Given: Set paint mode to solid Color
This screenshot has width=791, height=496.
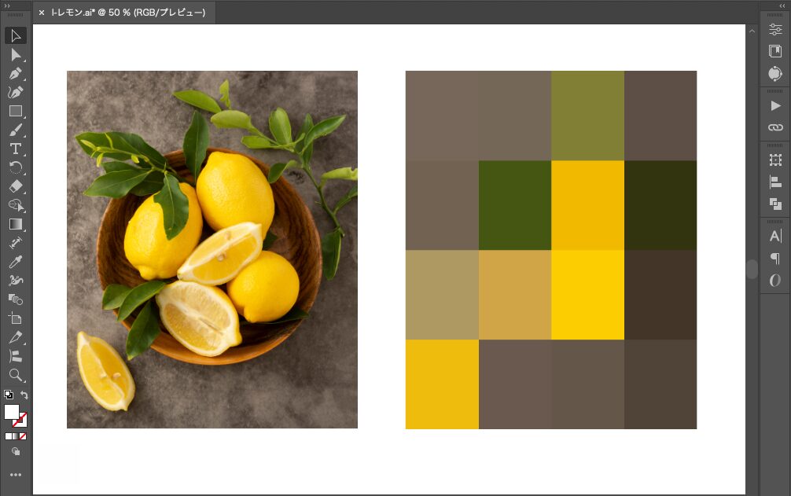Looking at the screenshot, I should (x=8, y=436).
